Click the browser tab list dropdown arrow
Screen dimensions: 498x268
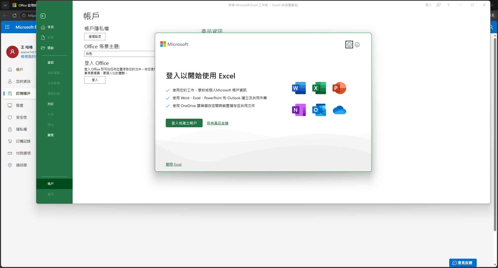5,5
